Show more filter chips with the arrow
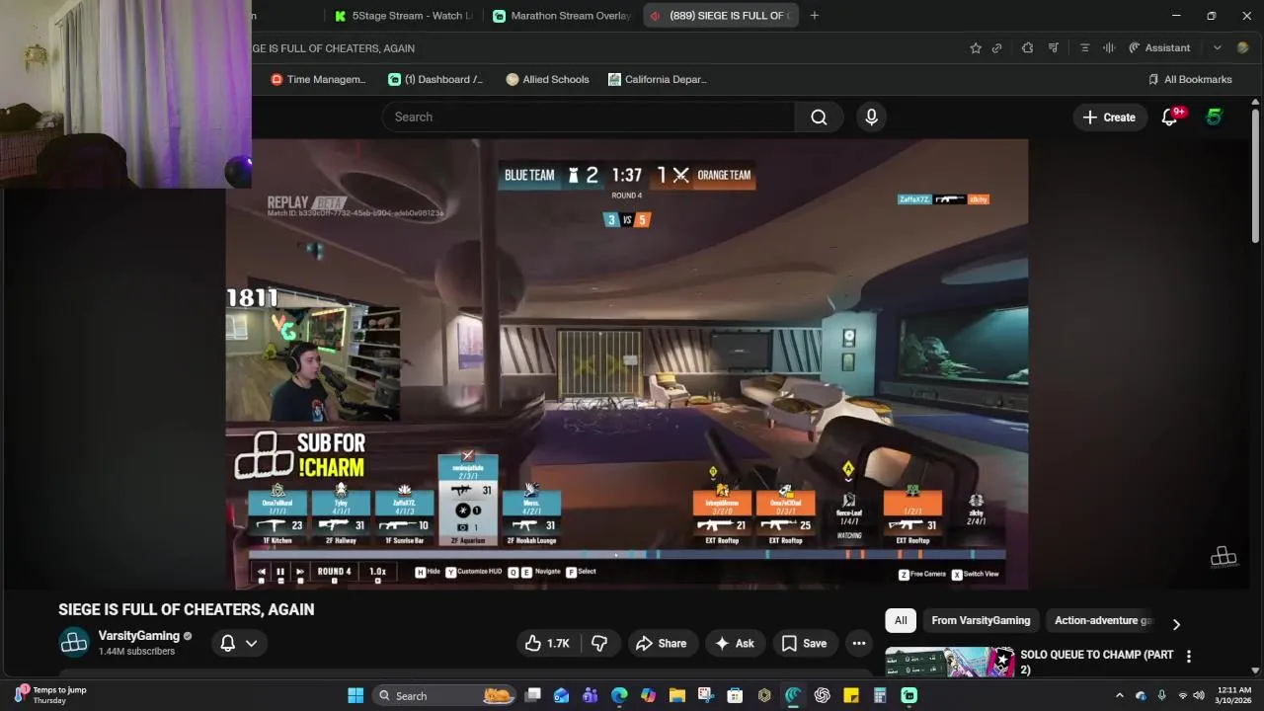This screenshot has height=711, width=1264. [1176, 624]
